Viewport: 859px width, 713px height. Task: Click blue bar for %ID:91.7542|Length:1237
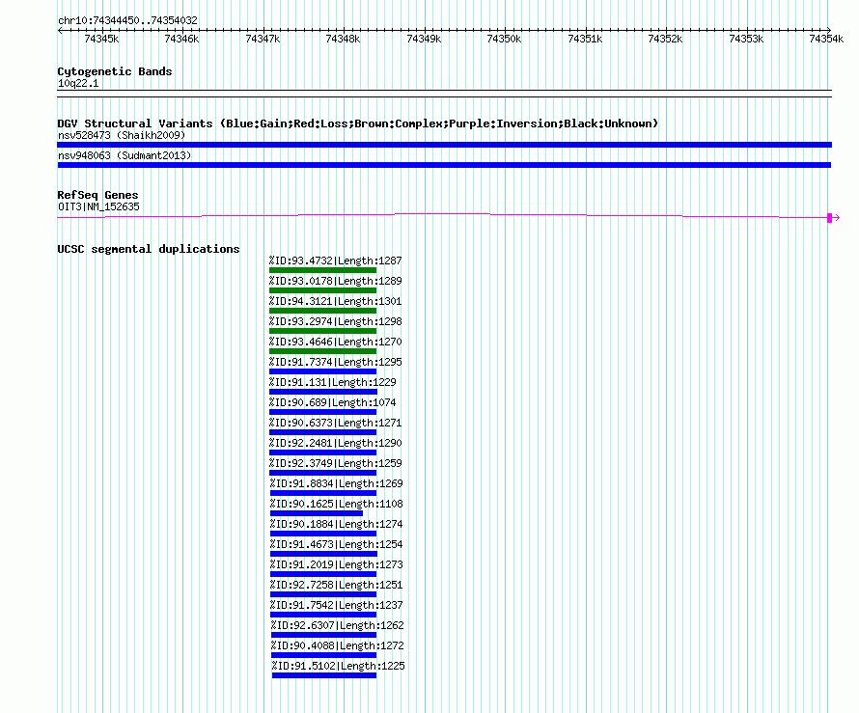pos(323,615)
